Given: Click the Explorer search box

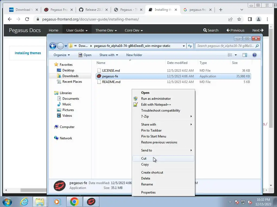Looking at the screenshot, I should (x=228, y=46).
